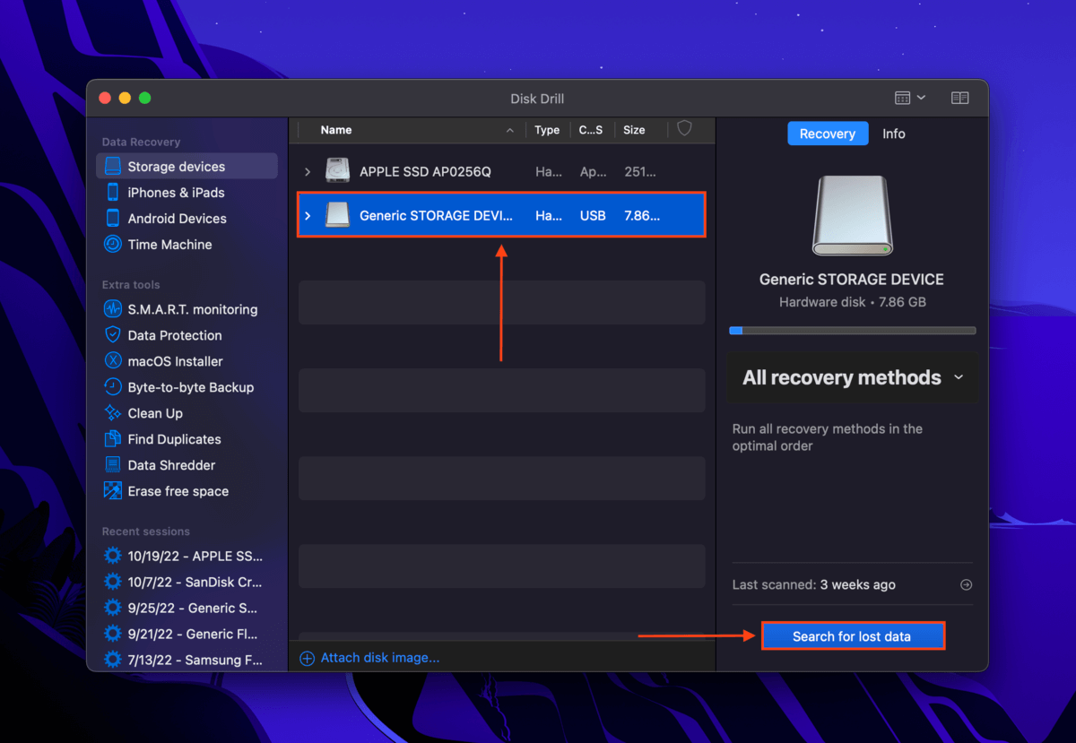
Task: Open the 9/25/22 - Generic S... session
Action: click(x=193, y=608)
